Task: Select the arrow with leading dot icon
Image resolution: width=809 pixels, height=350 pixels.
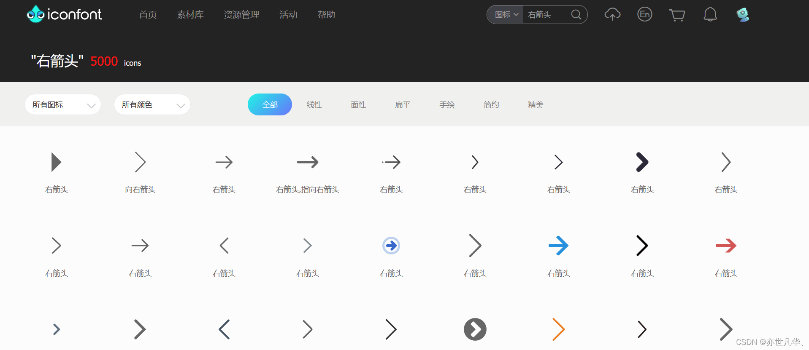Action: [391, 162]
